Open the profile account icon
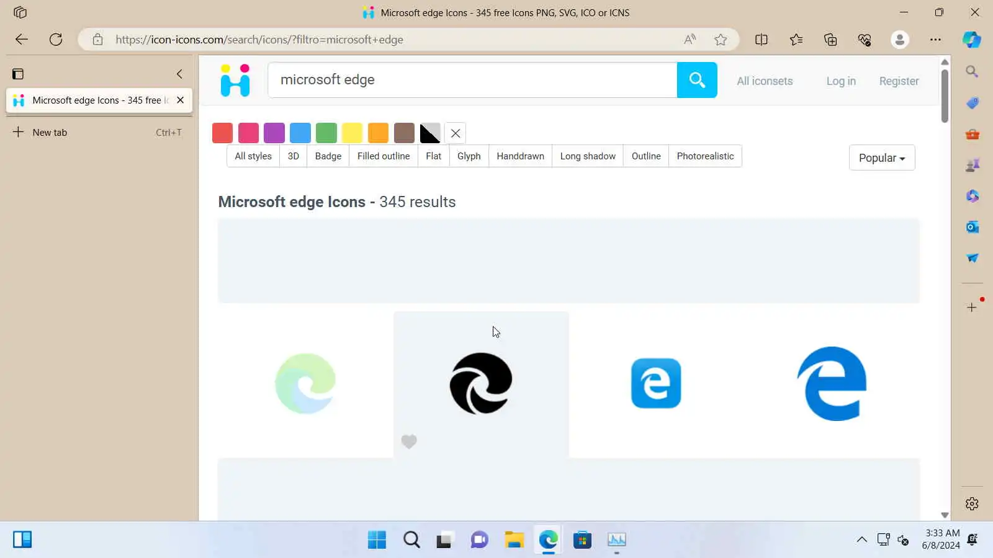 coord(900,40)
